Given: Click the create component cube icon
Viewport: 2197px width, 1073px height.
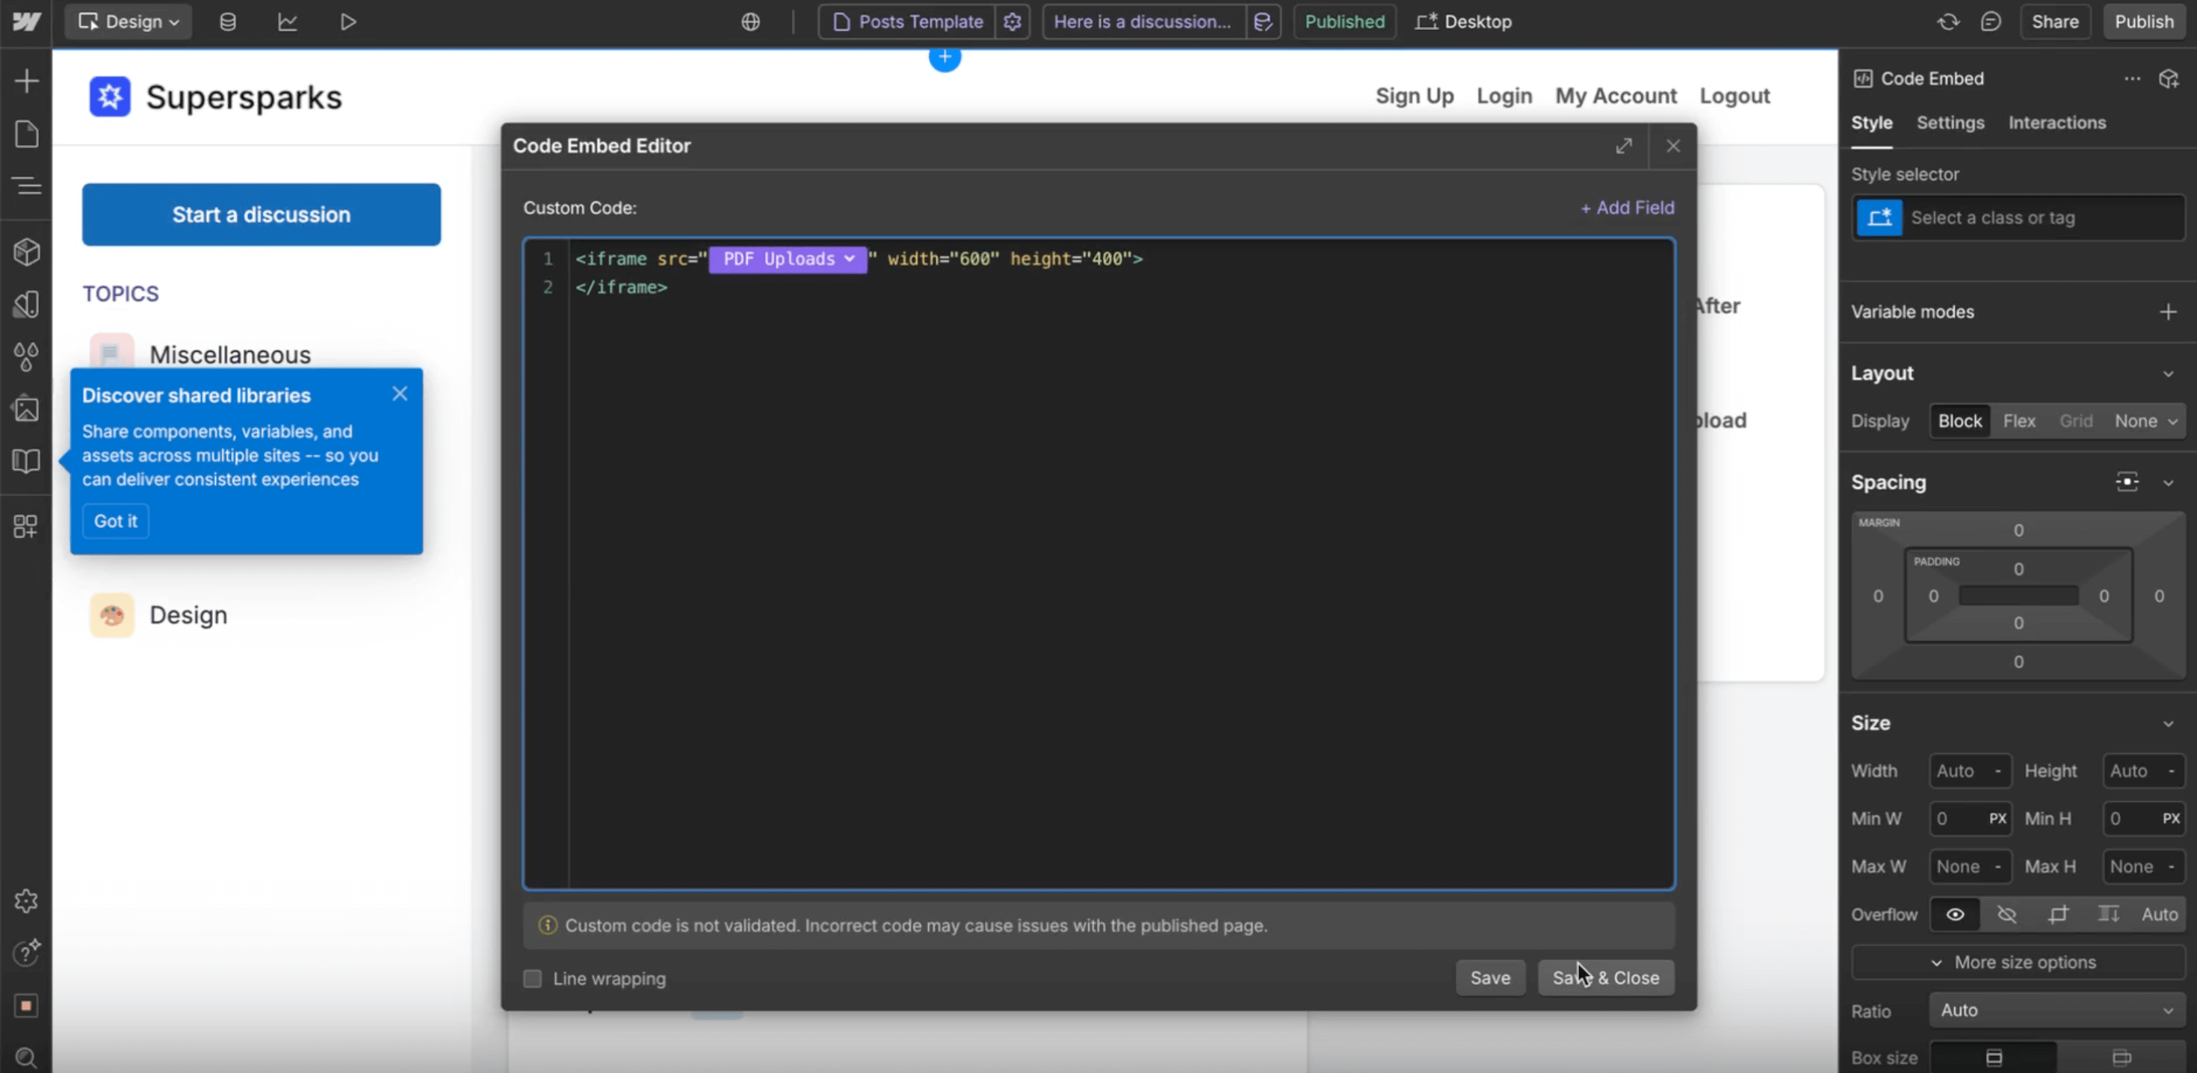Looking at the screenshot, I should coord(2169,78).
